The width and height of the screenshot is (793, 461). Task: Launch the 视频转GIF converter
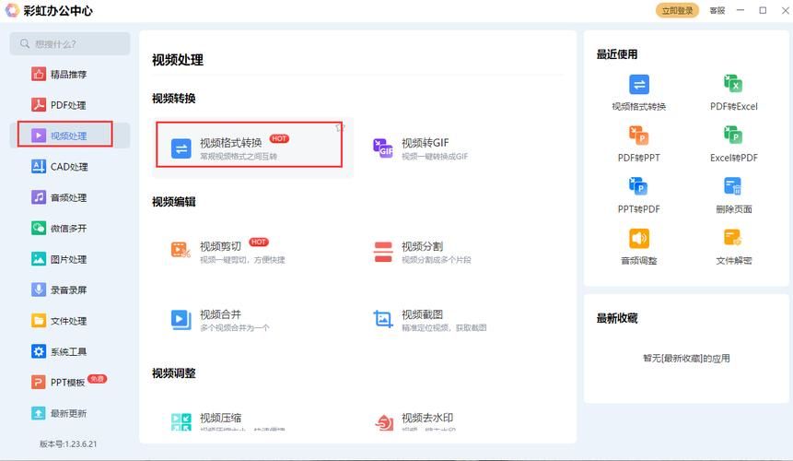(x=424, y=148)
